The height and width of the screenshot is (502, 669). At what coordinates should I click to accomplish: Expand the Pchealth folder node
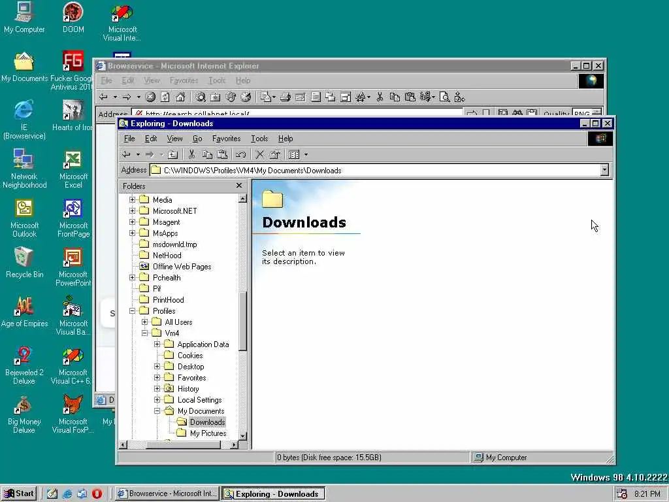(x=132, y=277)
